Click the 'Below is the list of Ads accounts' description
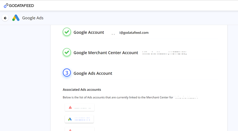This screenshot has width=238, height=131. [130, 97]
